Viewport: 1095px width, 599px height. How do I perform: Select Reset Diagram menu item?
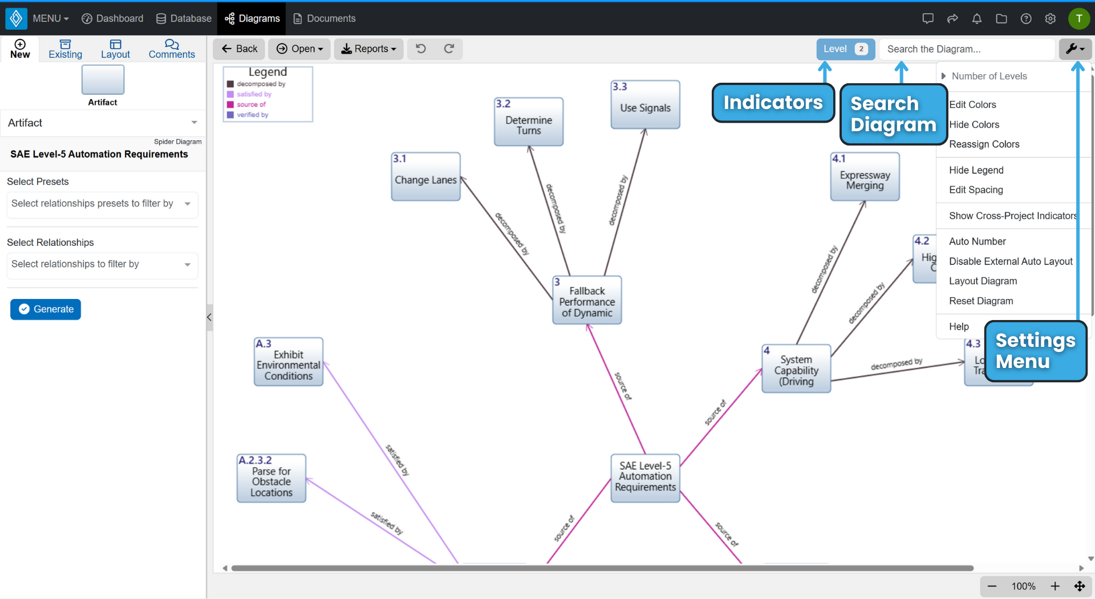pos(981,301)
